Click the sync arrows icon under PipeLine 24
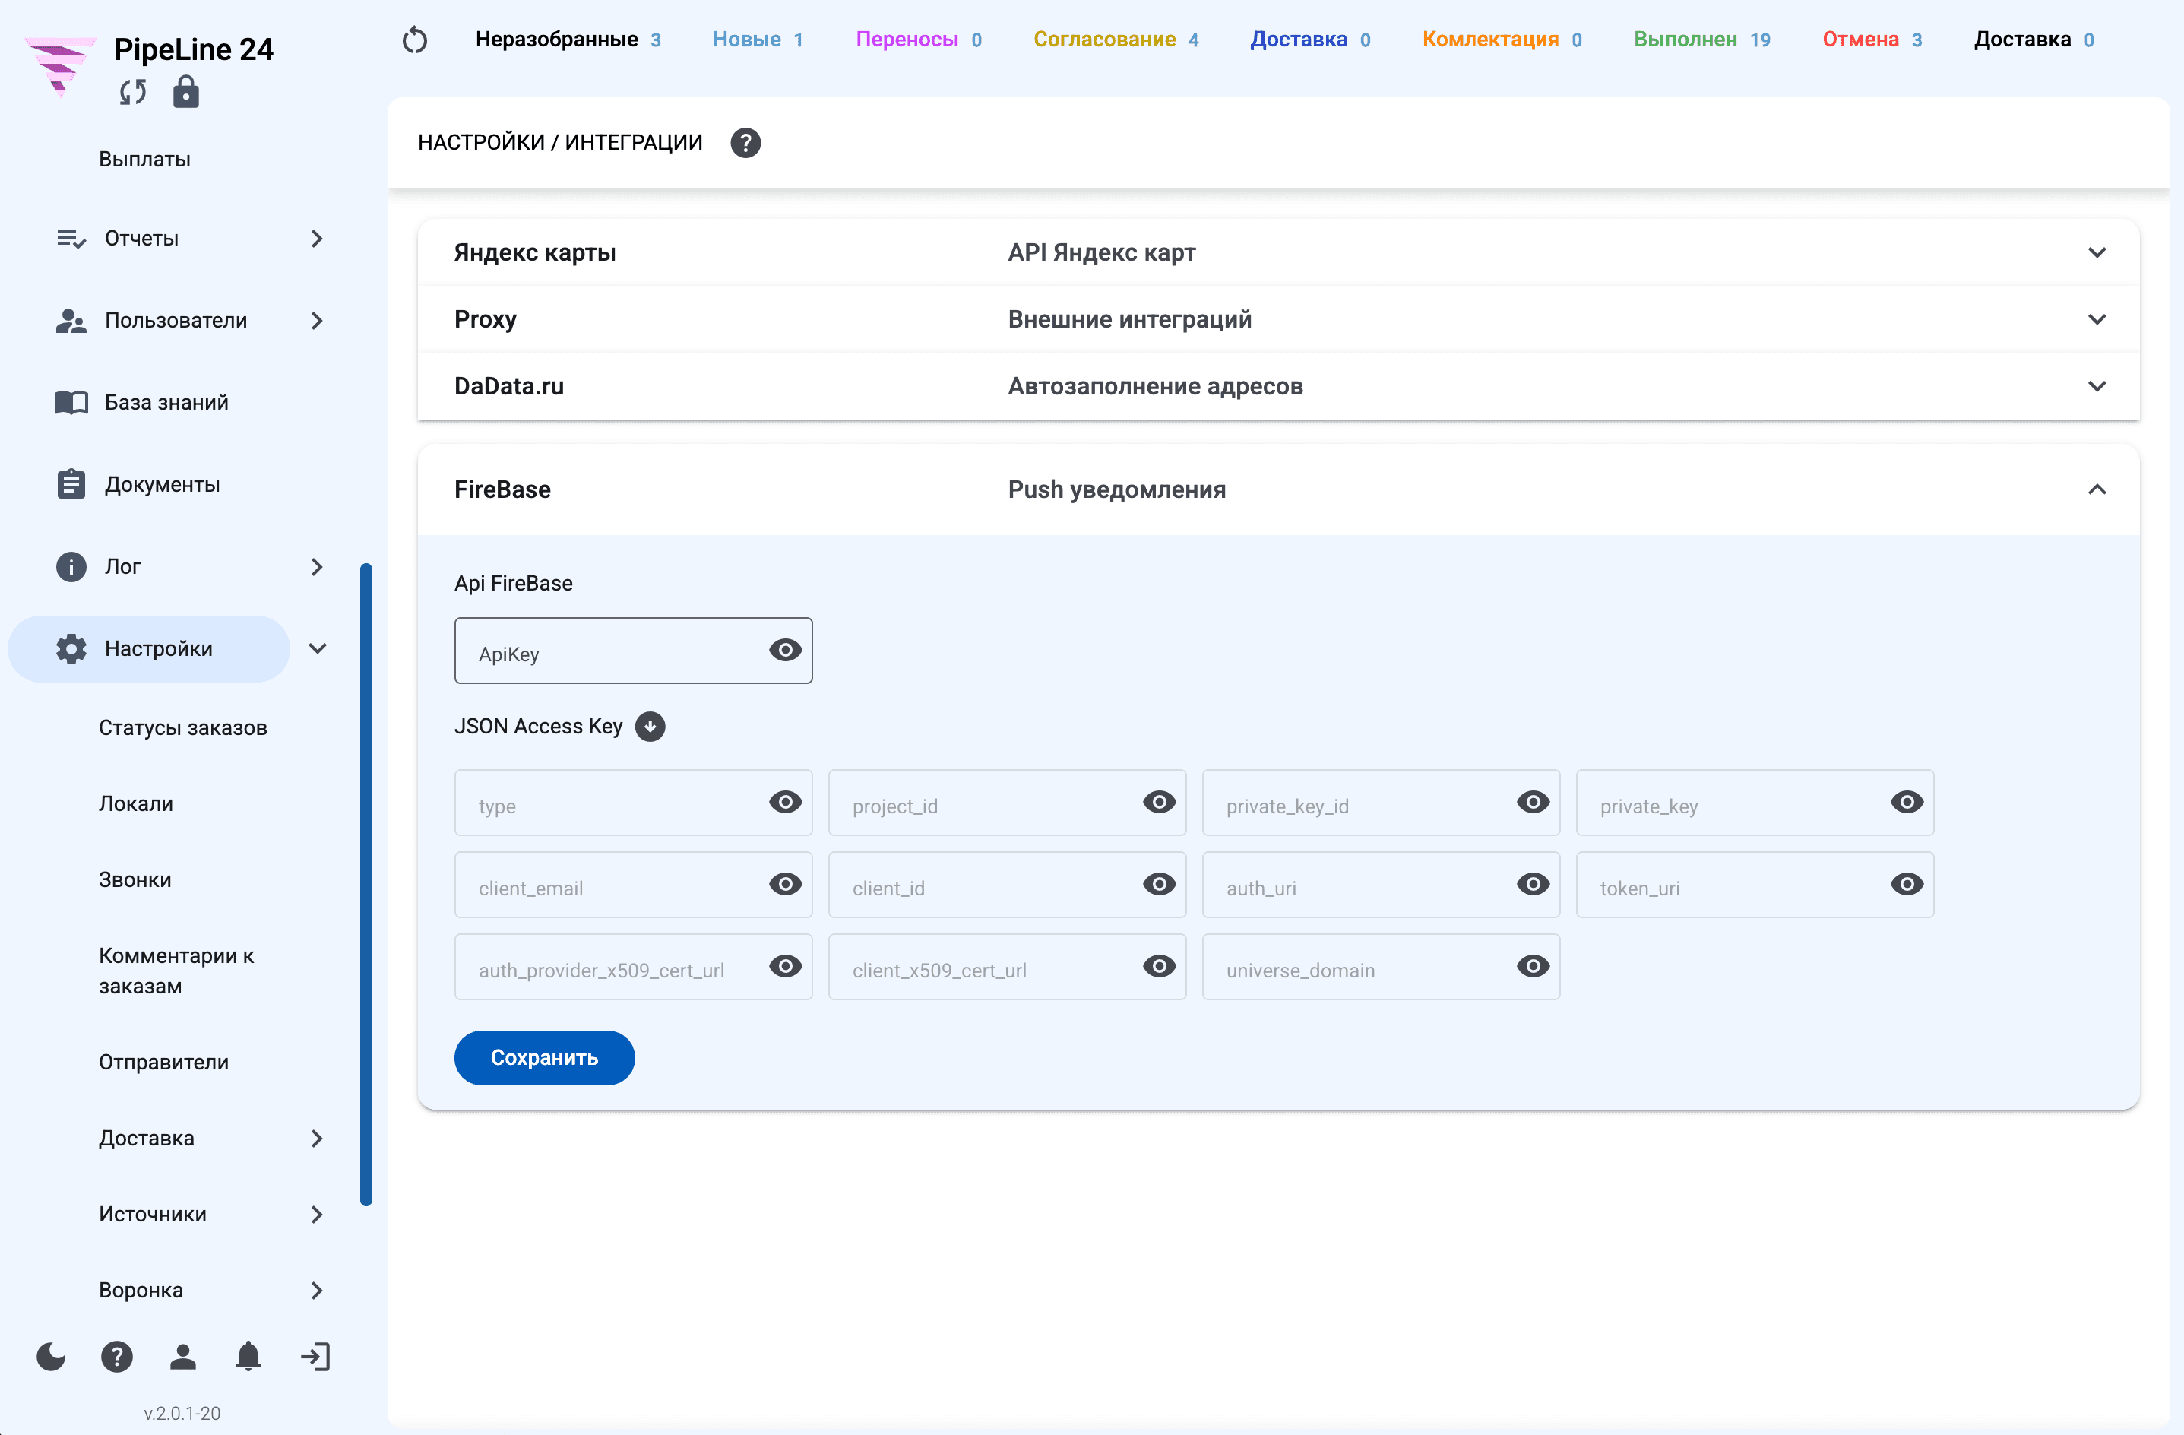 coord(133,92)
